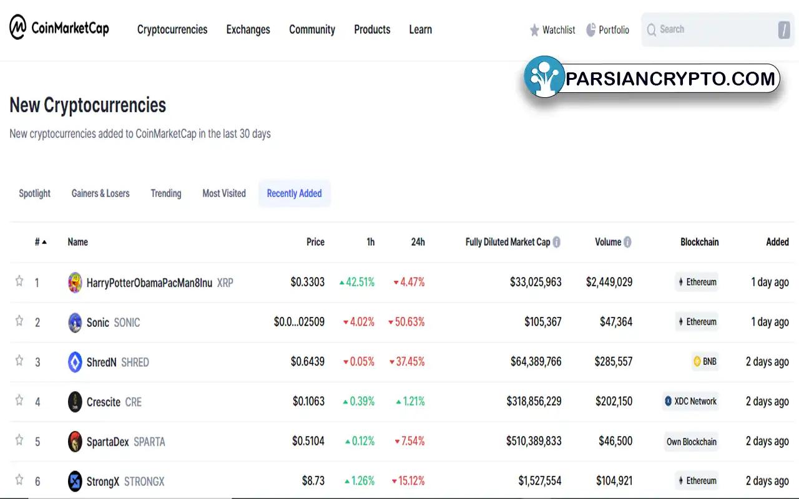Click the BNB chain badge in the ShredN row
The image size is (799, 499).
coord(705,361)
